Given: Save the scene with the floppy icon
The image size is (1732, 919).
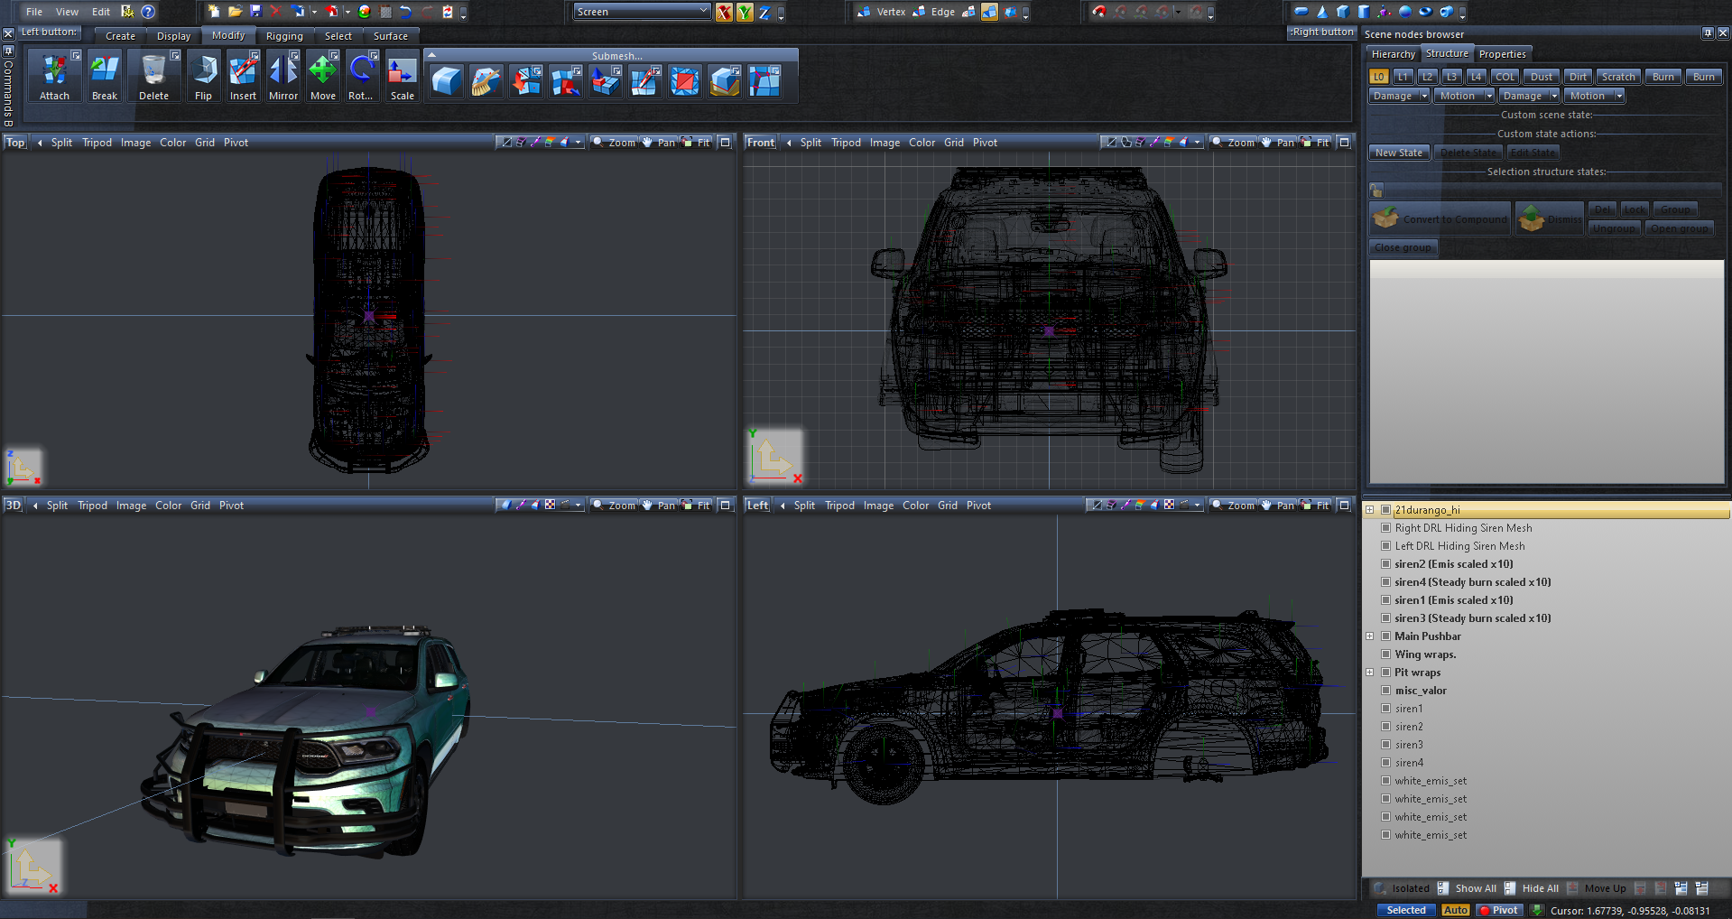Looking at the screenshot, I should (255, 12).
